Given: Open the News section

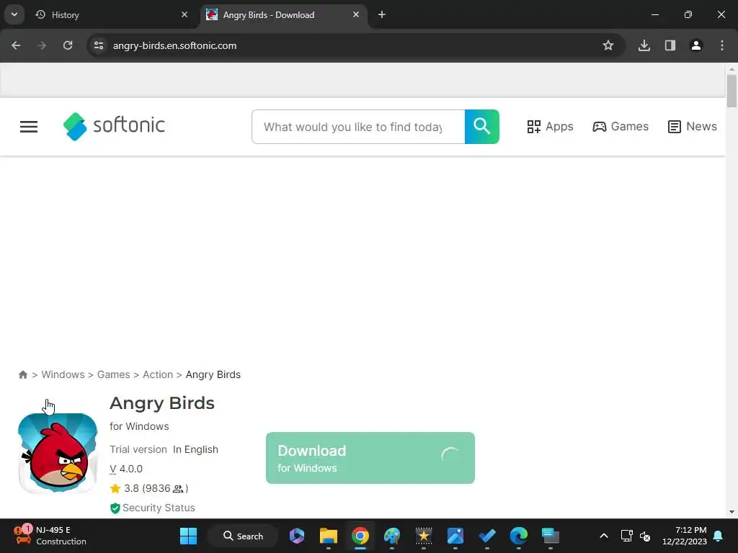Looking at the screenshot, I should (x=693, y=127).
